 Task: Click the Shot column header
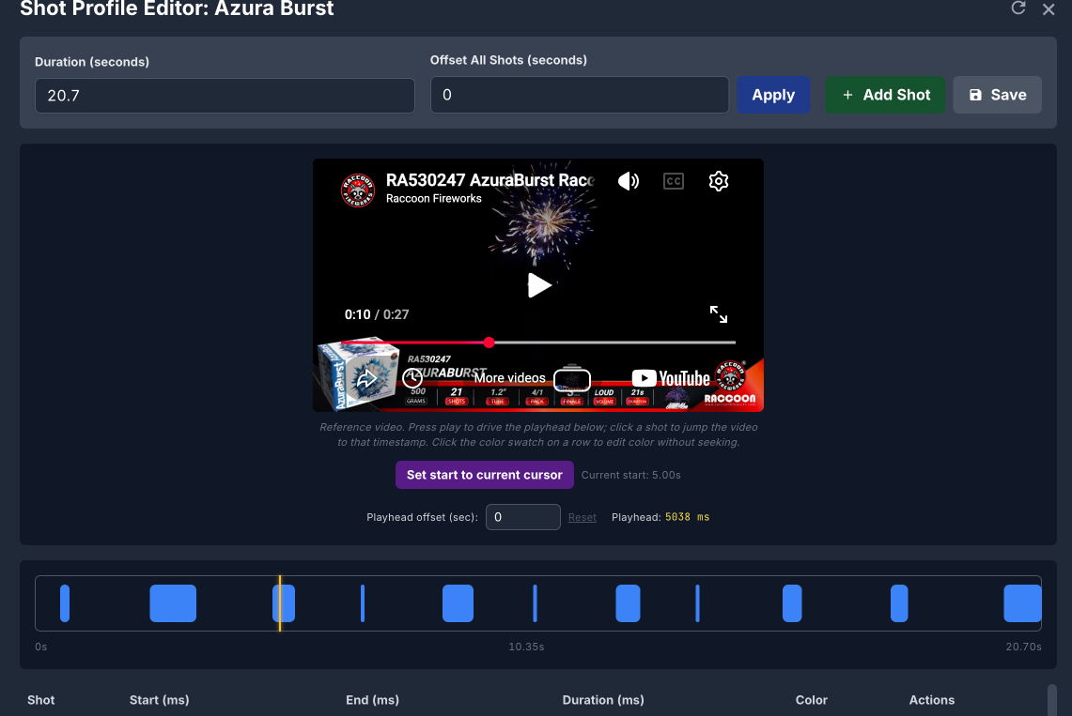tap(41, 700)
